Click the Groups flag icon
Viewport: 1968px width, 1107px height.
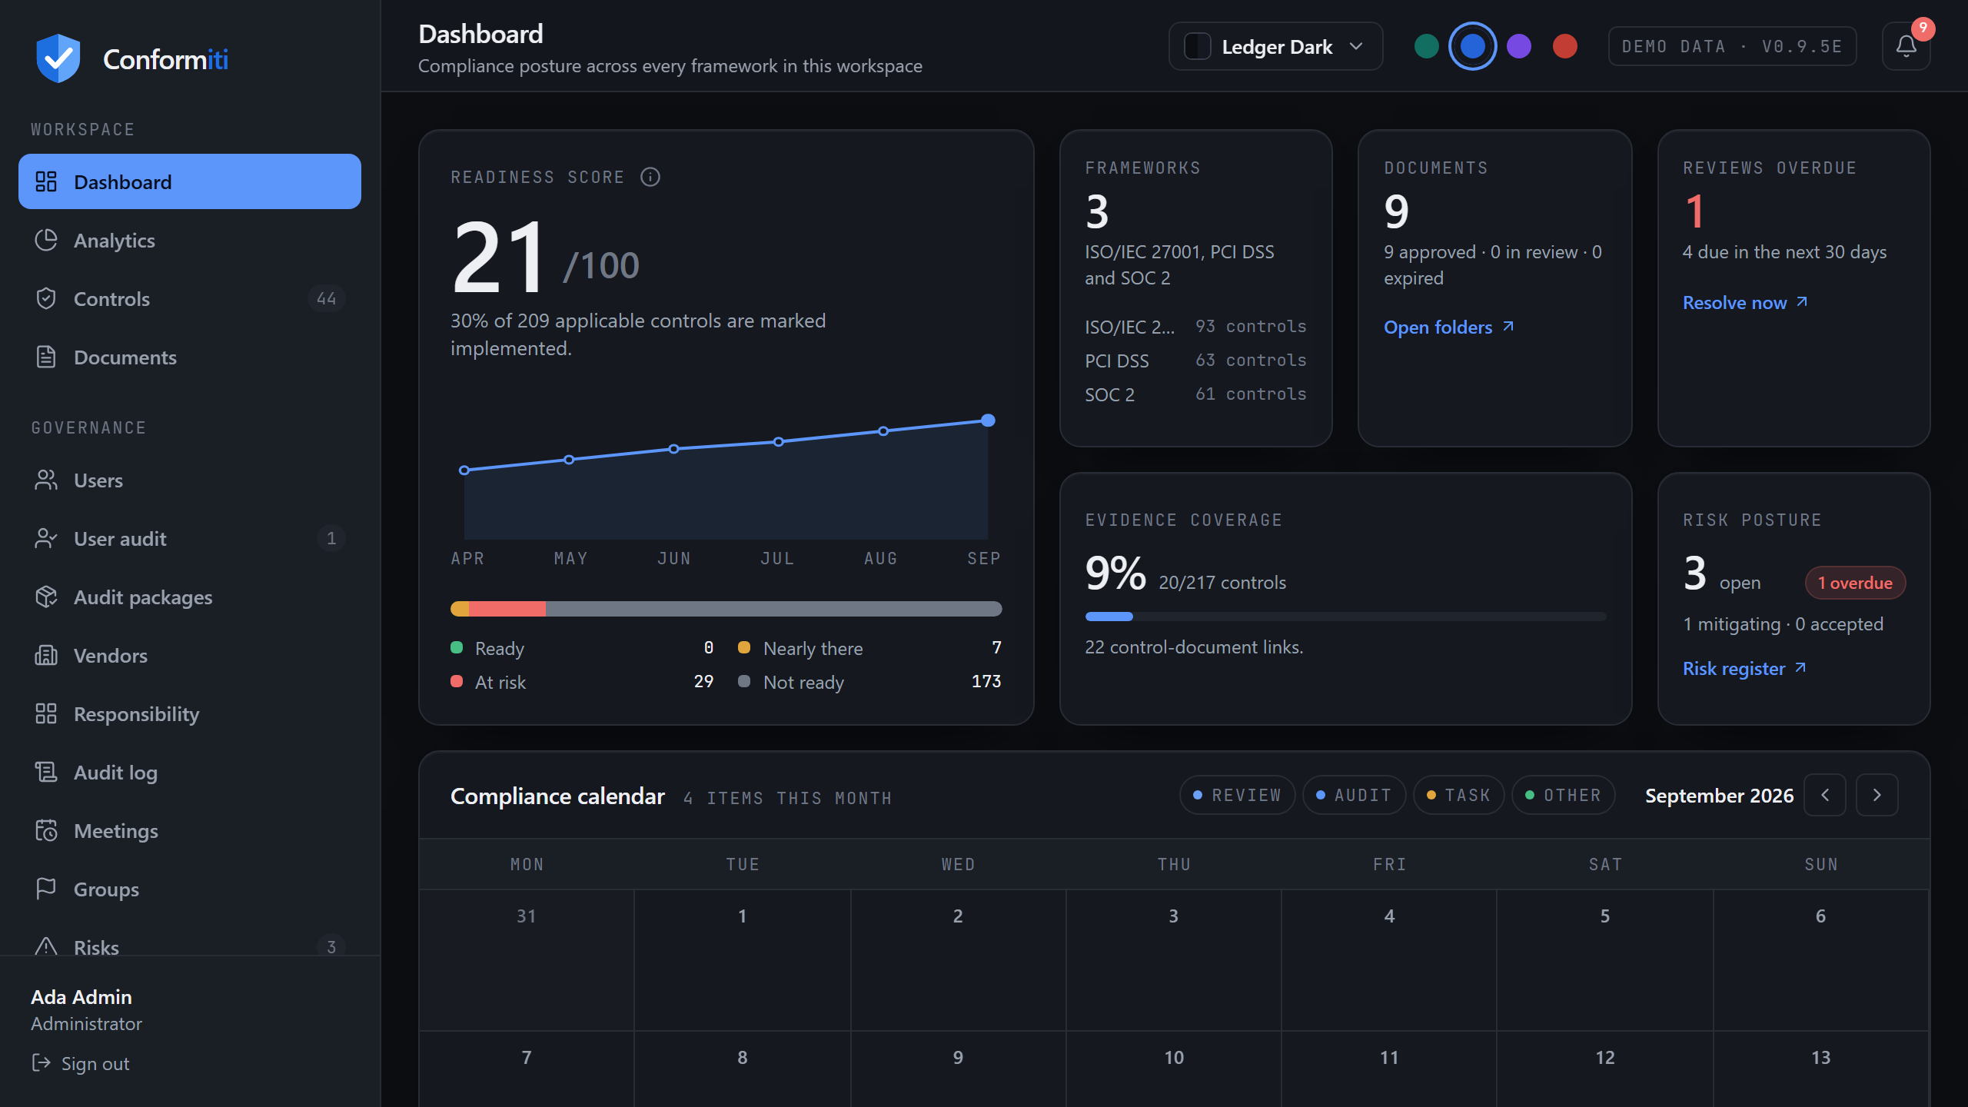coord(46,889)
